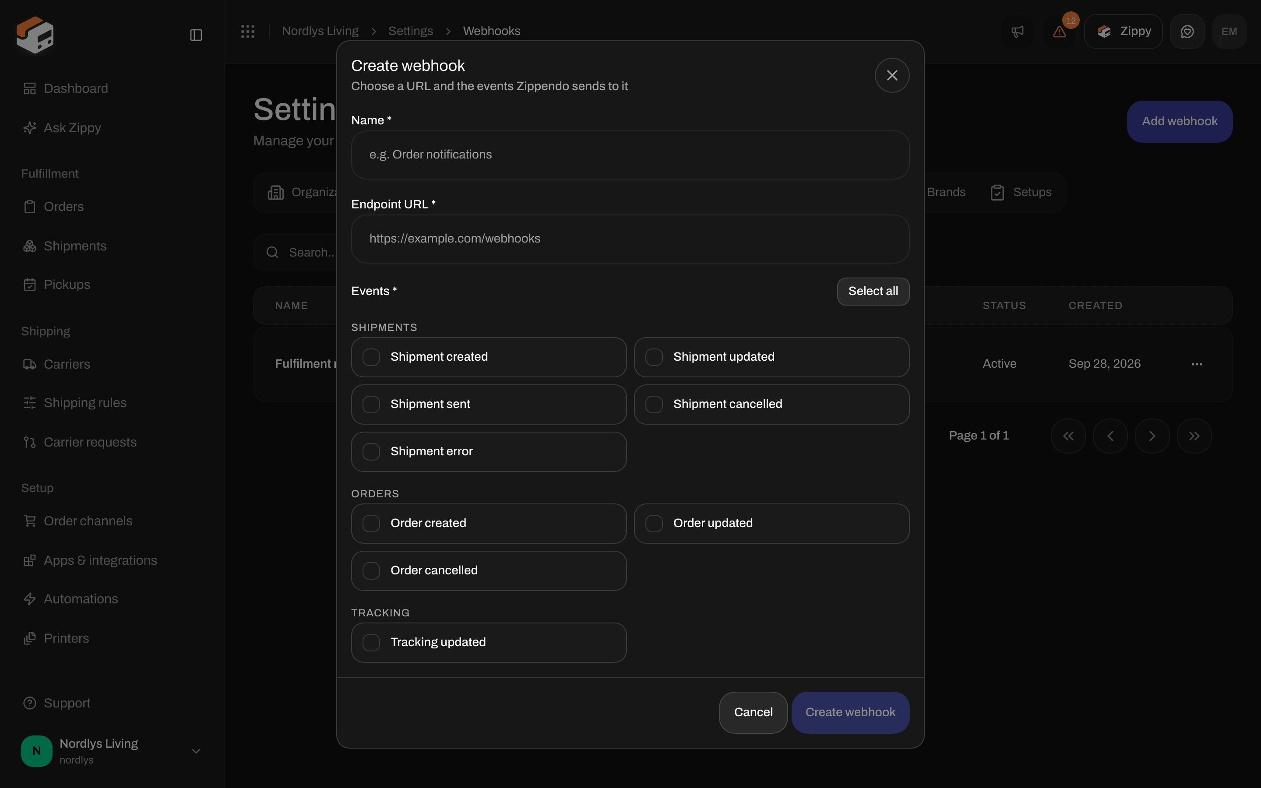
Task: Close the Create webhook dialog
Action: 892,76
